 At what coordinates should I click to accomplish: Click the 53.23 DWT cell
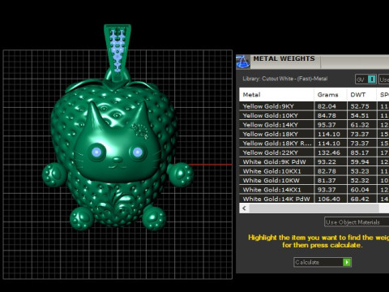click(x=361, y=171)
